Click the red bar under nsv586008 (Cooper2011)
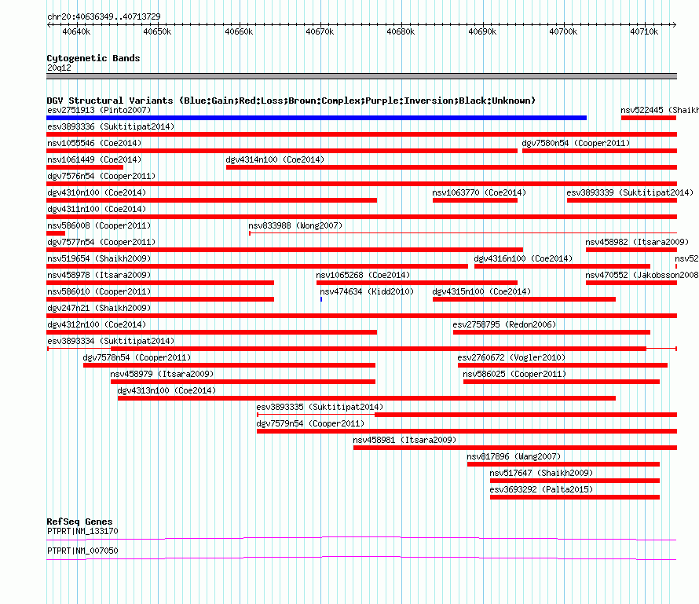 tap(56, 233)
